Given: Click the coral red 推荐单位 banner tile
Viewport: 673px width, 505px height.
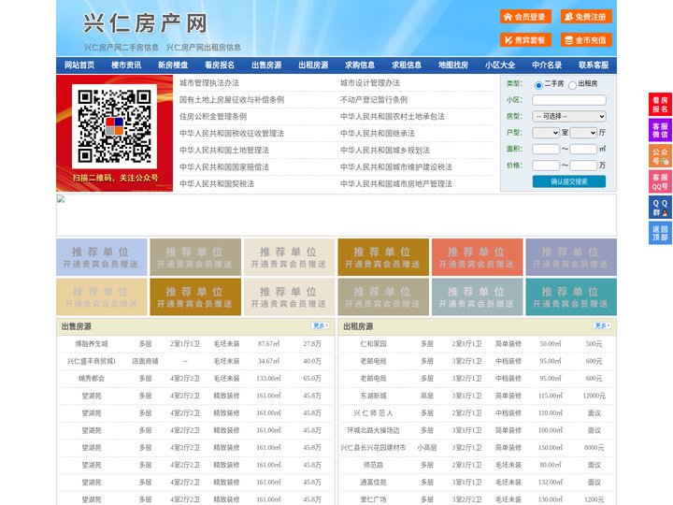Looking at the screenshot, I should coord(478,257).
